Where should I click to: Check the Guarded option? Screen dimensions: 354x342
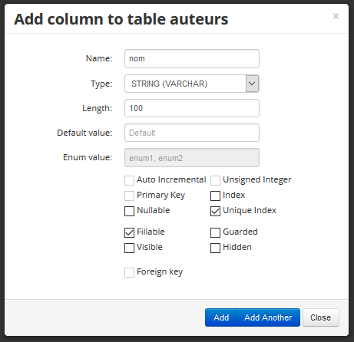point(215,232)
